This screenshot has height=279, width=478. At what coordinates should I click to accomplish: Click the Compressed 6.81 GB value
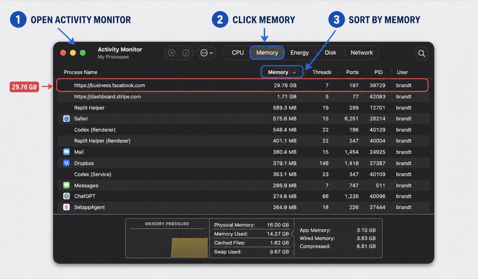[x=366, y=246]
